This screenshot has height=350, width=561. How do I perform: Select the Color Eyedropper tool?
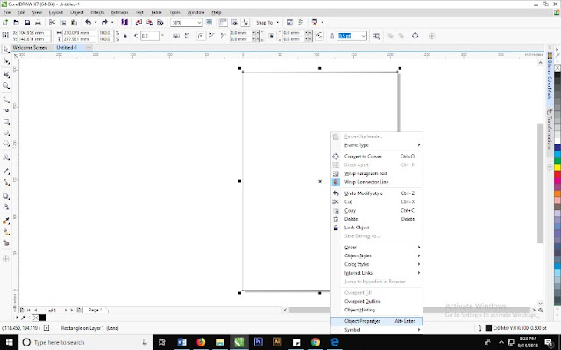(x=6, y=221)
